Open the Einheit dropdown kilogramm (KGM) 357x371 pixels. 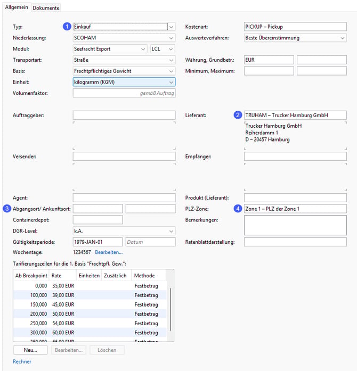click(124, 82)
